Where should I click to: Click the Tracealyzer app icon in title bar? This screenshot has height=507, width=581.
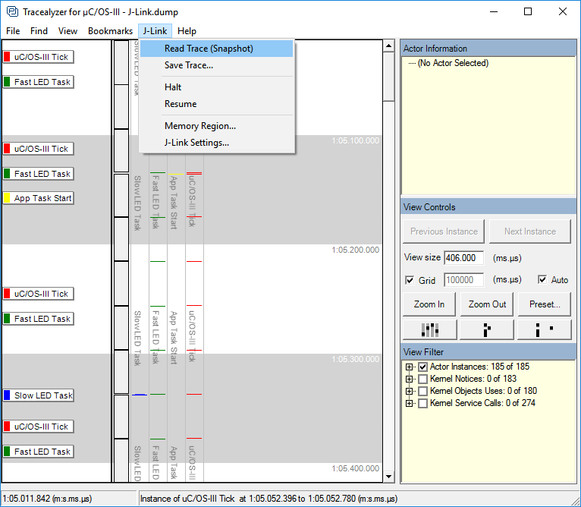13,11
